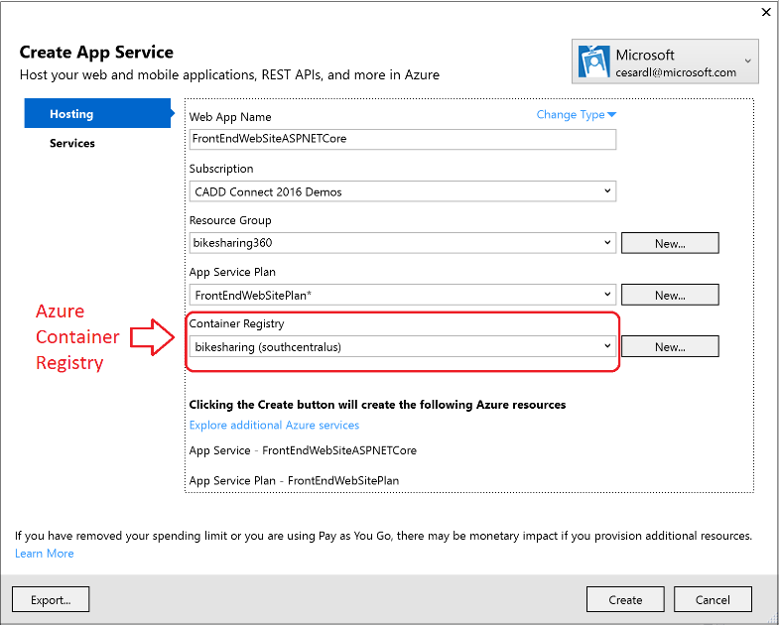The height and width of the screenshot is (625, 779).
Task: Cancel the App Service creation
Action: pyautogui.click(x=713, y=599)
